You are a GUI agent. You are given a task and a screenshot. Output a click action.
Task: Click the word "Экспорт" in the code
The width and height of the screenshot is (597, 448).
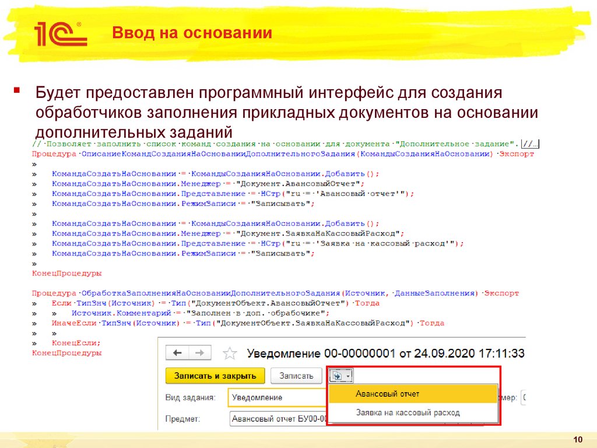point(516,153)
